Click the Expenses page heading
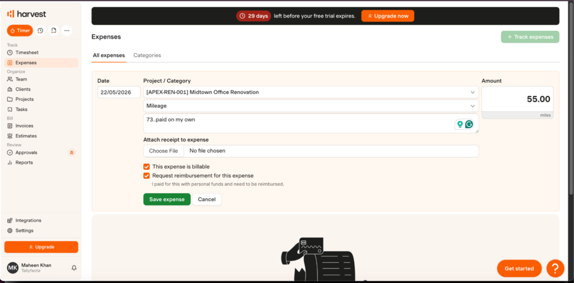Image resolution: width=574 pixels, height=283 pixels. tap(106, 37)
